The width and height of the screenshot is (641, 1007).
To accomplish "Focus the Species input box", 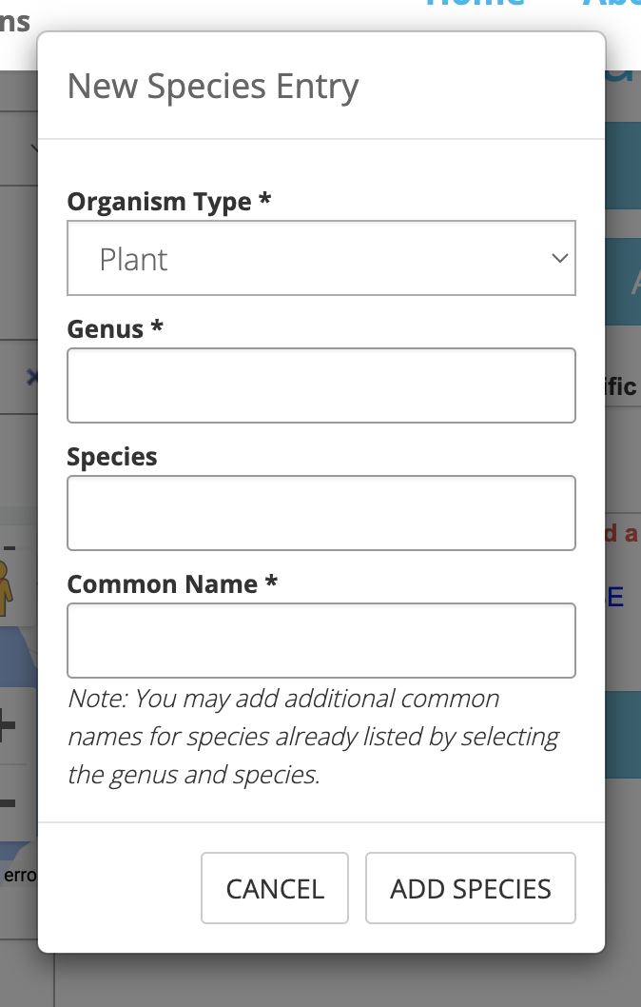I will (x=320, y=513).
